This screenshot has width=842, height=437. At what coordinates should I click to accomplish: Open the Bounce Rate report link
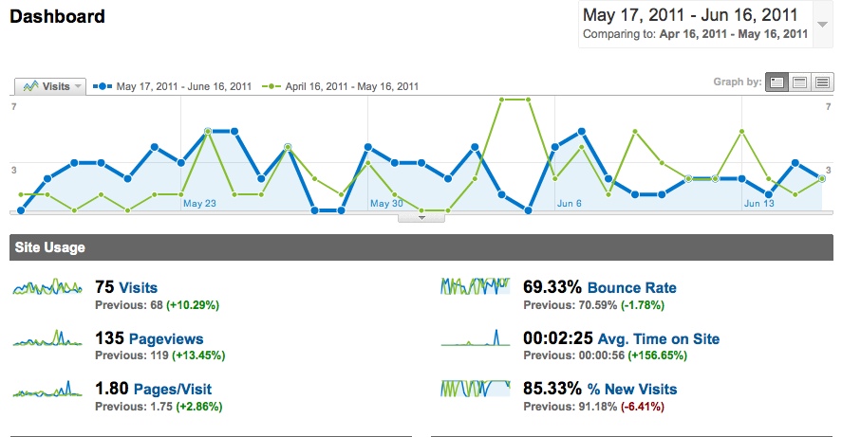632,287
